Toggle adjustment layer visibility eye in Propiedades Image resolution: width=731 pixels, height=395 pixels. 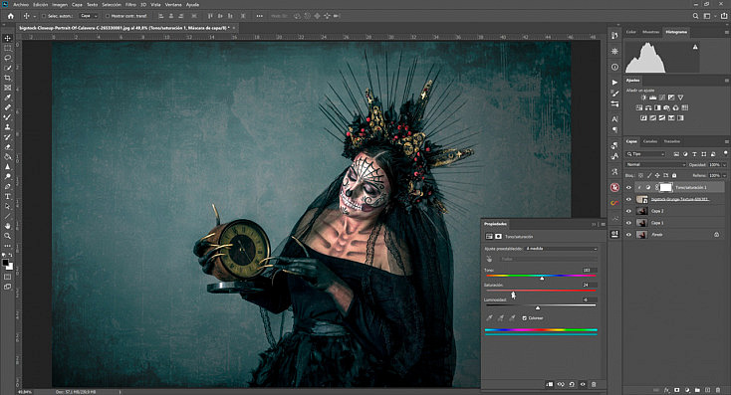pos(583,384)
